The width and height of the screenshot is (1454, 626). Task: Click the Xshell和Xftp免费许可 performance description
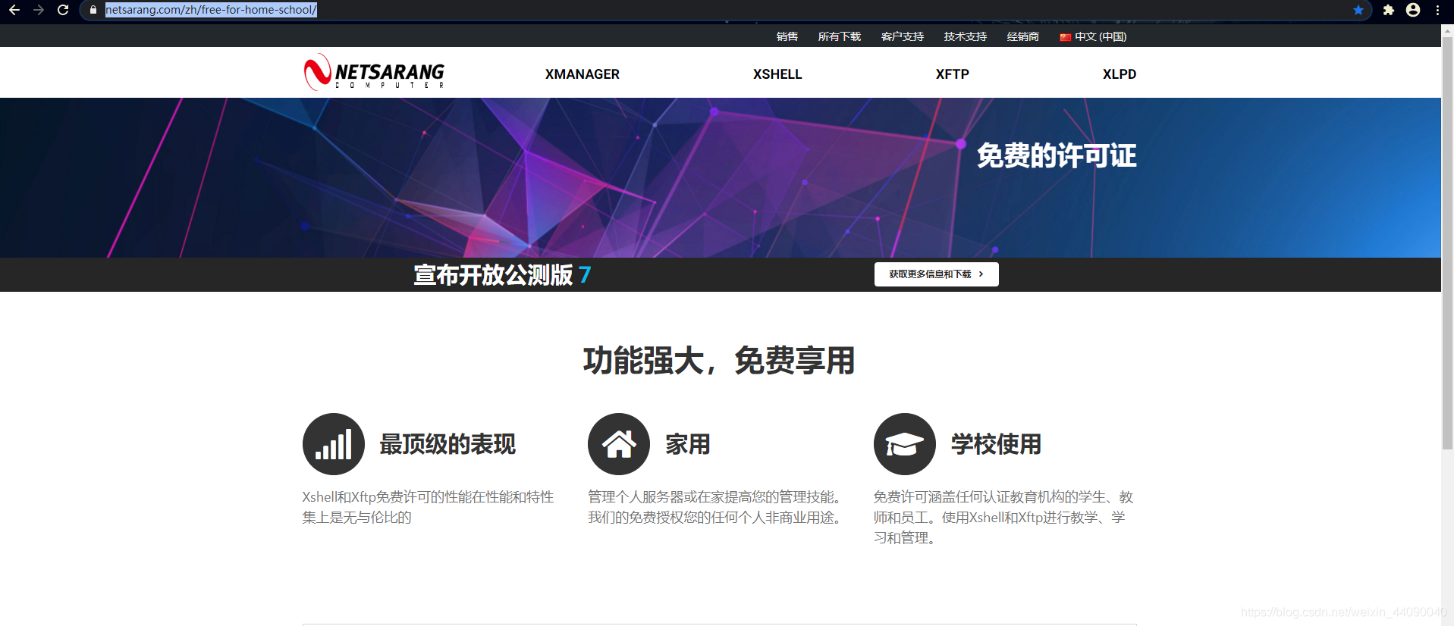pyautogui.click(x=428, y=507)
